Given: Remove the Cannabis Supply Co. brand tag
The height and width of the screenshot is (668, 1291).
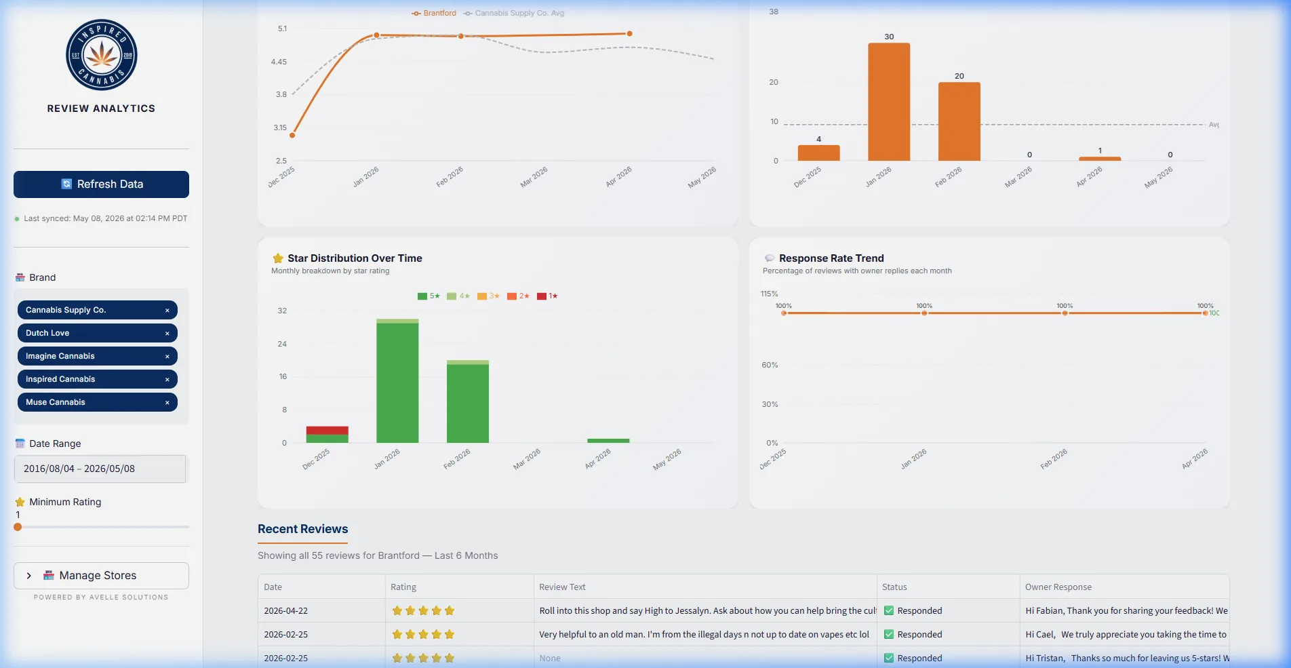Looking at the screenshot, I should (x=167, y=311).
